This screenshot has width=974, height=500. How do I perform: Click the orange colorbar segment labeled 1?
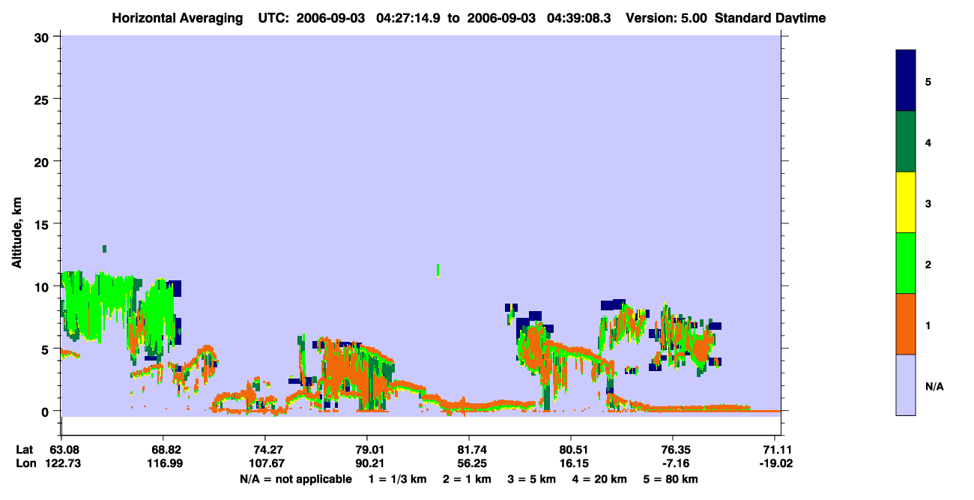(x=906, y=324)
